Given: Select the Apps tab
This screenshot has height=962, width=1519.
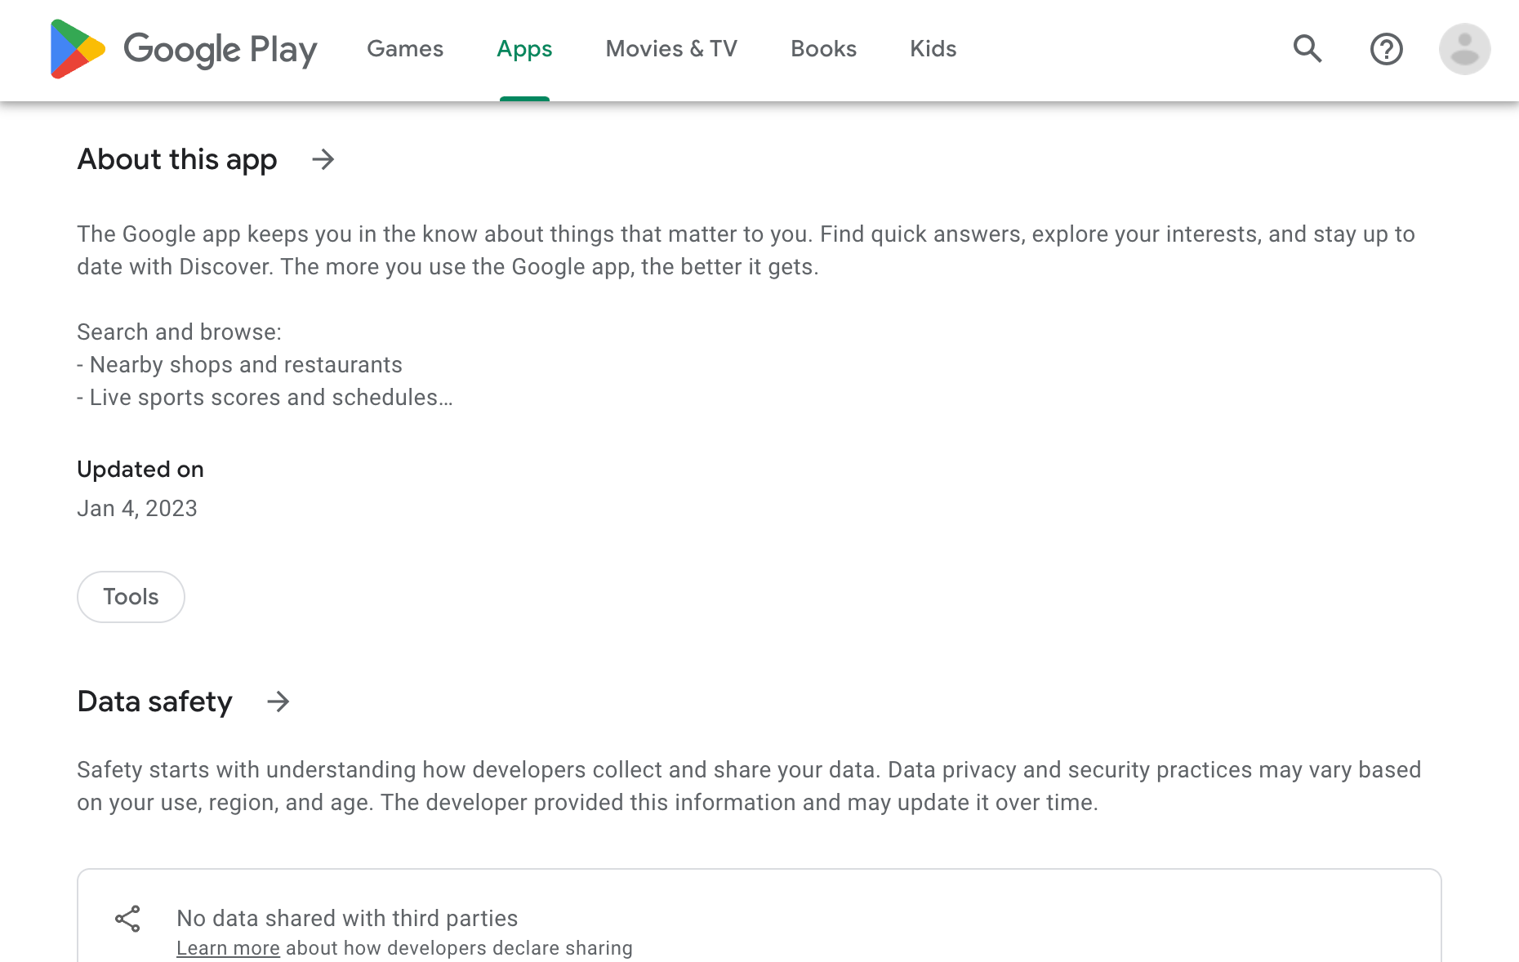Looking at the screenshot, I should 524,49.
